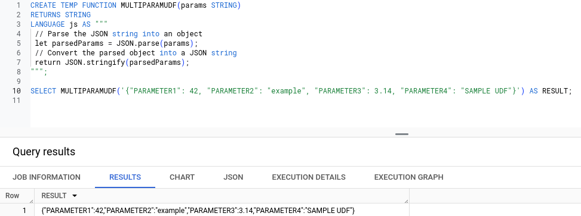Click line number 10 in the editor gutter

coord(16,91)
